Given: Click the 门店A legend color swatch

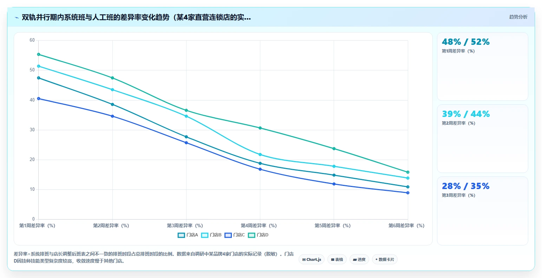Looking at the screenshot, I should pyautogui.click(x=181, y=235).
